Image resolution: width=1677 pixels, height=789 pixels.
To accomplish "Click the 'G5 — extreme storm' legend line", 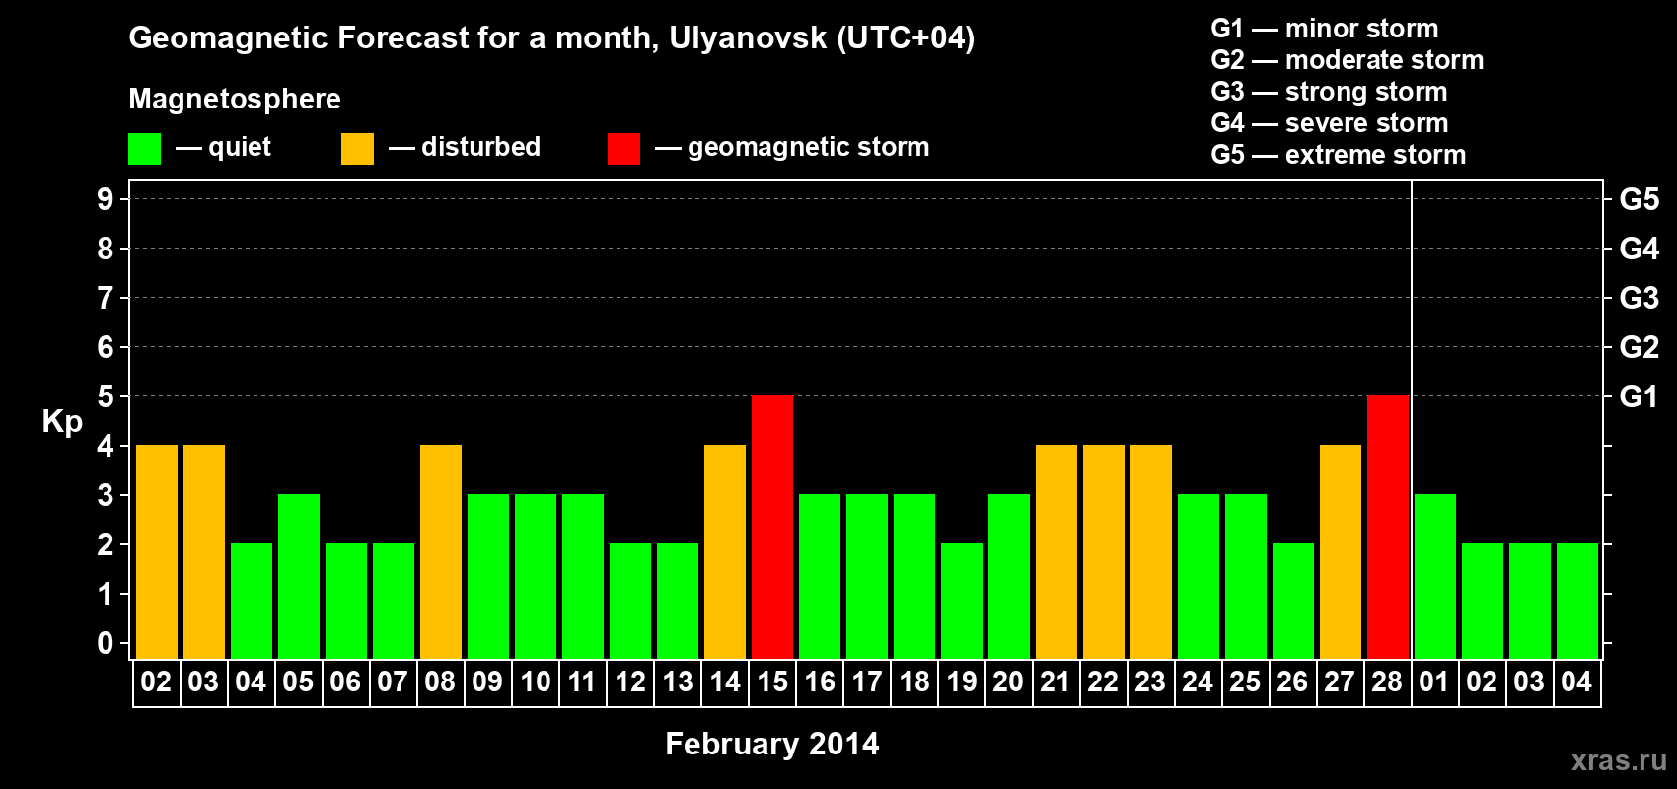I will (1339, 155).
